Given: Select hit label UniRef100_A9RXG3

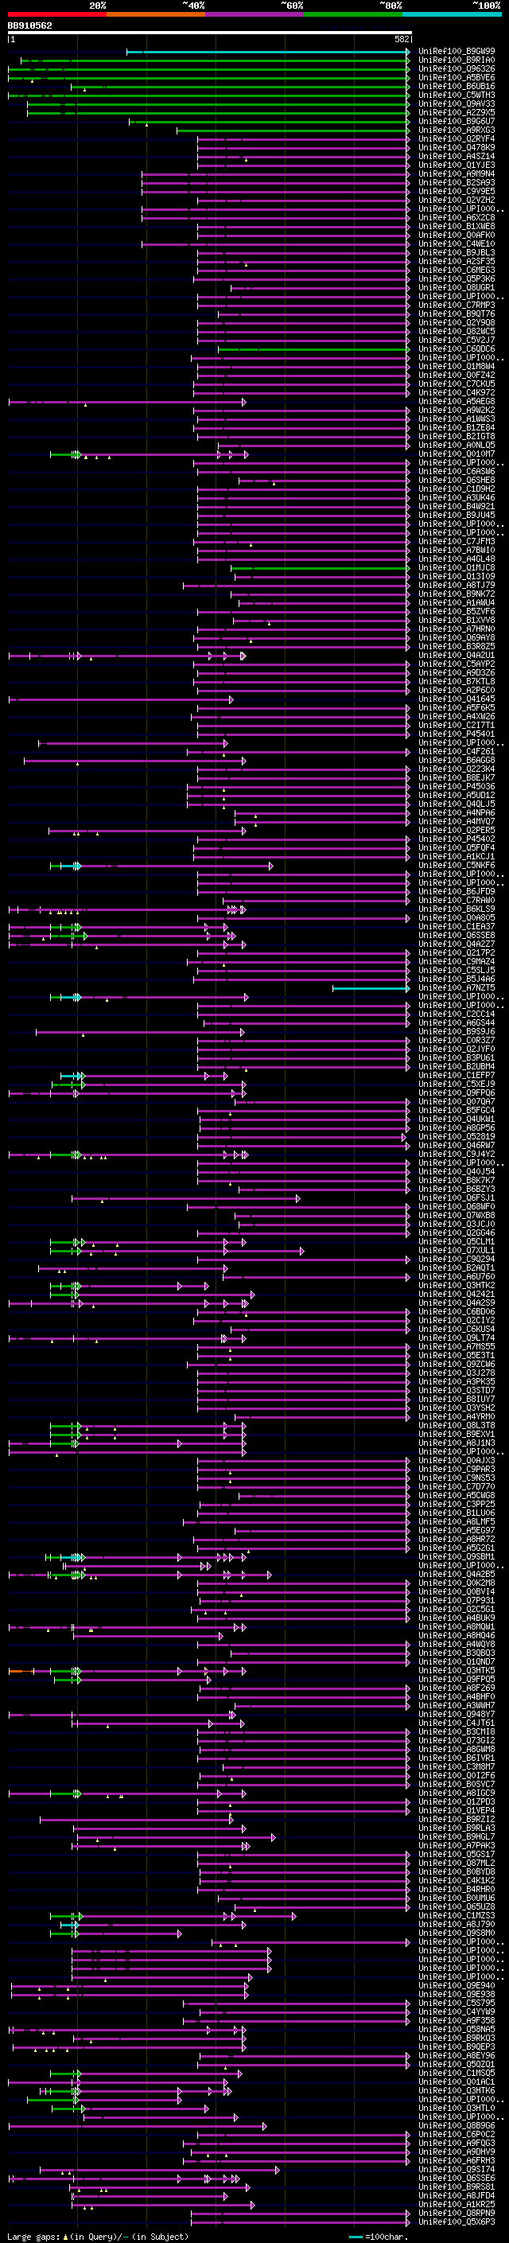Looking at the screenshot, I should coord(457,130).
